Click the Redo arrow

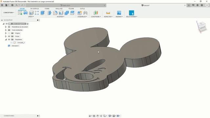click(22, 5)
